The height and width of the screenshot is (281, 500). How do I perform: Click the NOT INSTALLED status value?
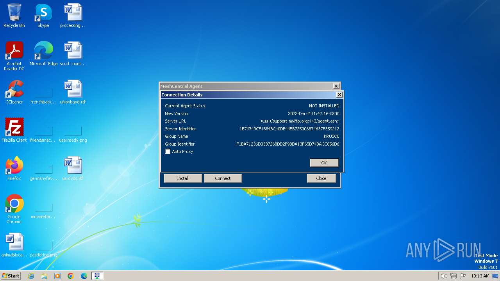[x=324, y=106]
